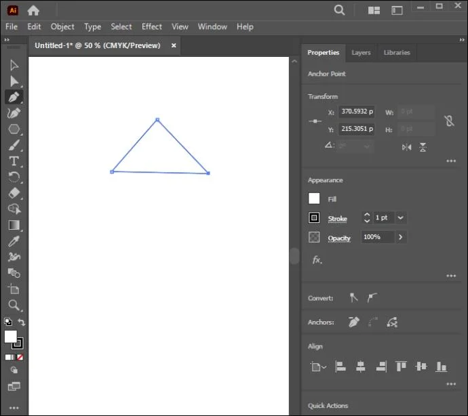Screen dimensions: 468x416
Task: Open the Effect menu
Action: click(x=152, y=26)
